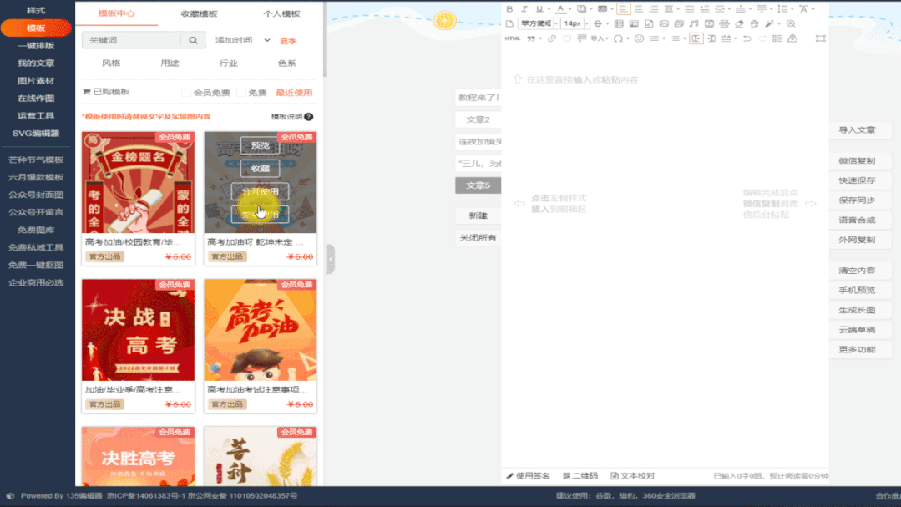Click the keyword search input field
901x507 pixels.
(x=132, y=40)
